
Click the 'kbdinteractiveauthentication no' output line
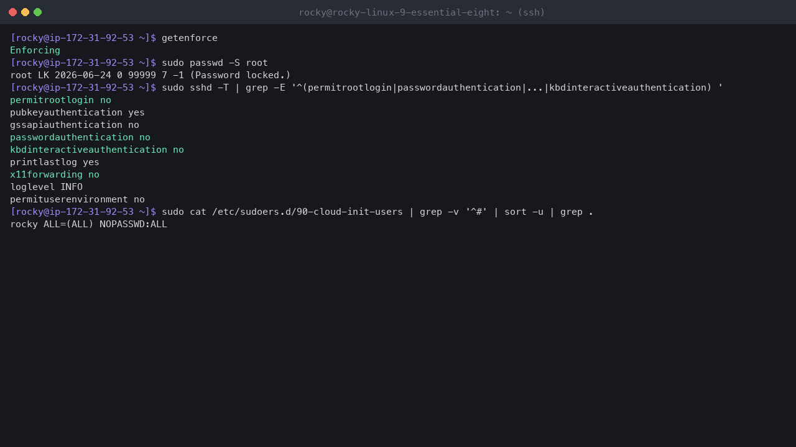point(97,150)
